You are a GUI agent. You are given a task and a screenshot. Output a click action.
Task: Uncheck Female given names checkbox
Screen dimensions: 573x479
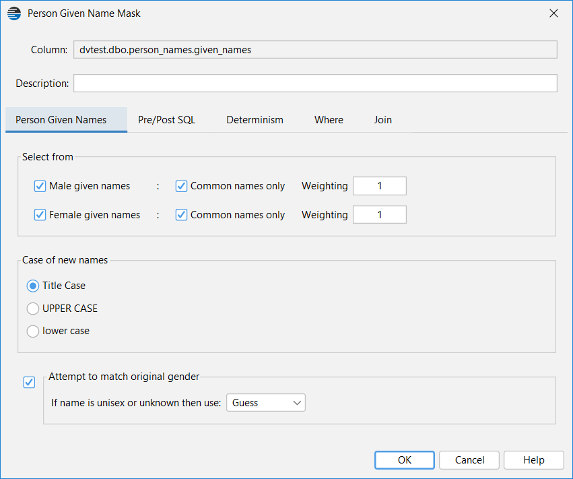40,215
